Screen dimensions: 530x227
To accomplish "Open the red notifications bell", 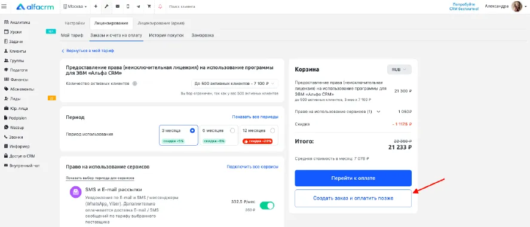I will point(160,7).
